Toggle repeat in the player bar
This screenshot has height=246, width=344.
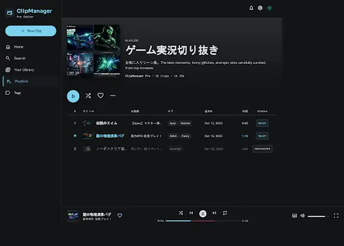[225, 213]
